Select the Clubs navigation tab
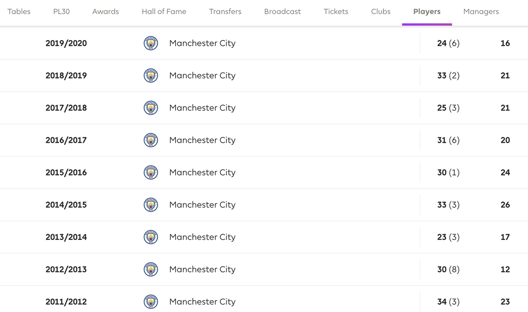 tap(381, 11)
